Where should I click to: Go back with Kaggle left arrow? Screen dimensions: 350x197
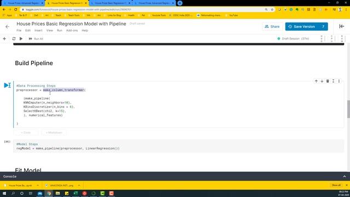[7, 27]
